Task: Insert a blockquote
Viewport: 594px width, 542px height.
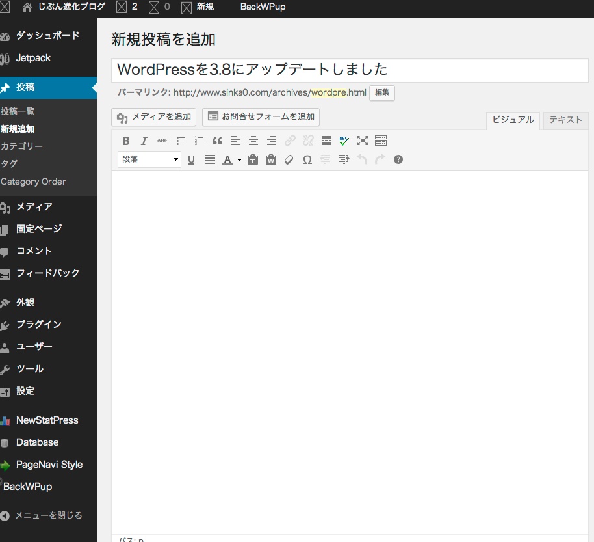Action: (x=217, y=141)
